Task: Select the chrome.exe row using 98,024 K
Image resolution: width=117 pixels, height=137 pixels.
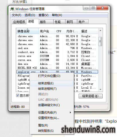Action: 57,36
